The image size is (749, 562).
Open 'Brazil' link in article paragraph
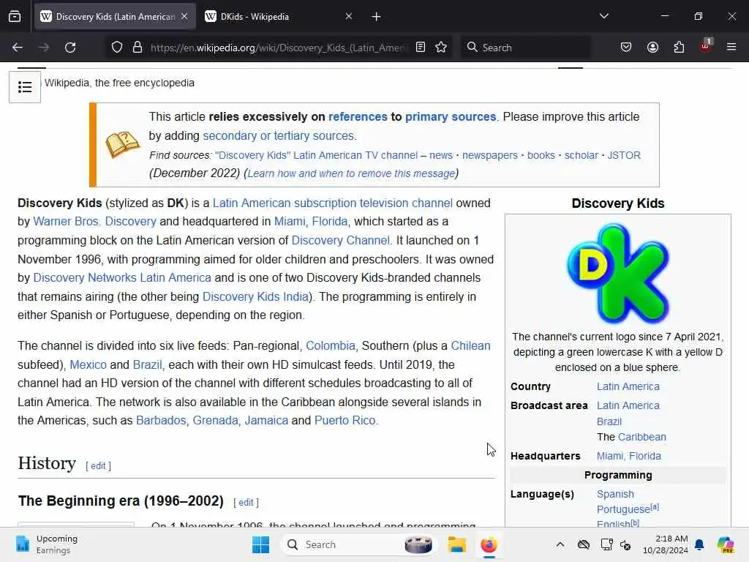(147, 364)
